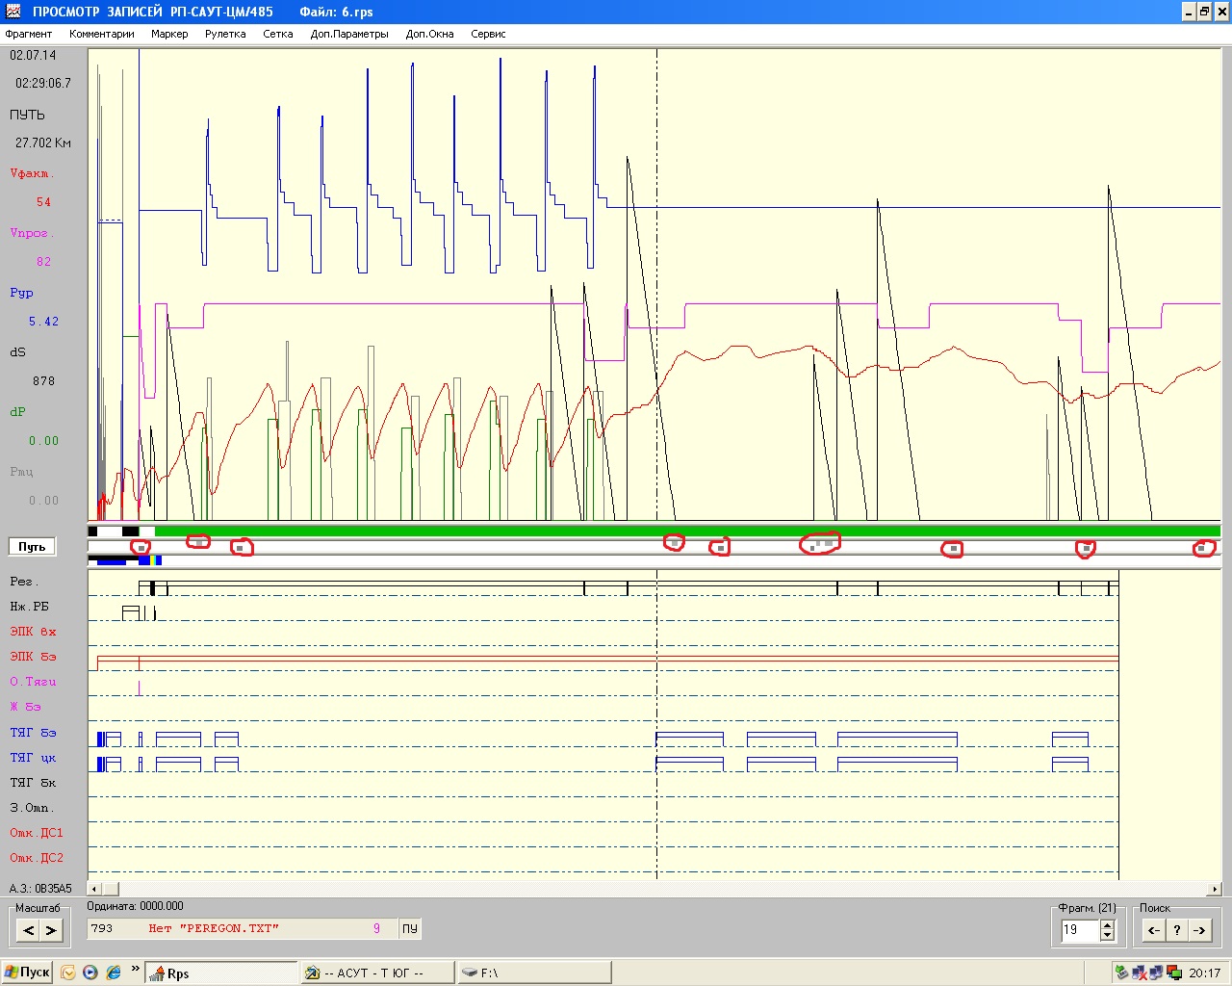Open the Доп.Параметры menu
Image resolution: width=1232 pixels, height=986 pixels.
[349, 34]
